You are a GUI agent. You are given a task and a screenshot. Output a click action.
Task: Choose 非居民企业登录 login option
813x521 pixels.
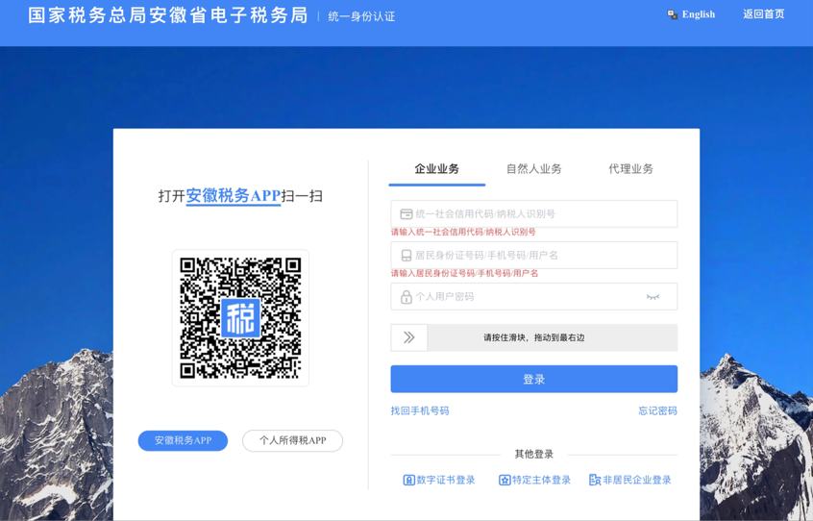tap(630, 480)
